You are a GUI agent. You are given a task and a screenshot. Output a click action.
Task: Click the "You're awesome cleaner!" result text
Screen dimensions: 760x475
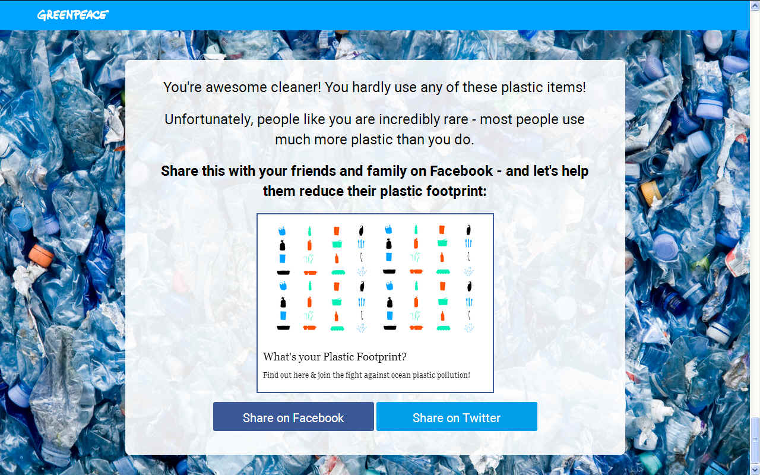pos(375,87)
